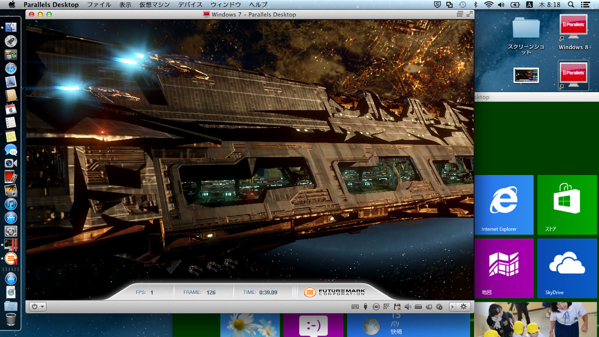Open the weather tile showing パリ 快晴
The image size is (599, 337).
point(409,325)
